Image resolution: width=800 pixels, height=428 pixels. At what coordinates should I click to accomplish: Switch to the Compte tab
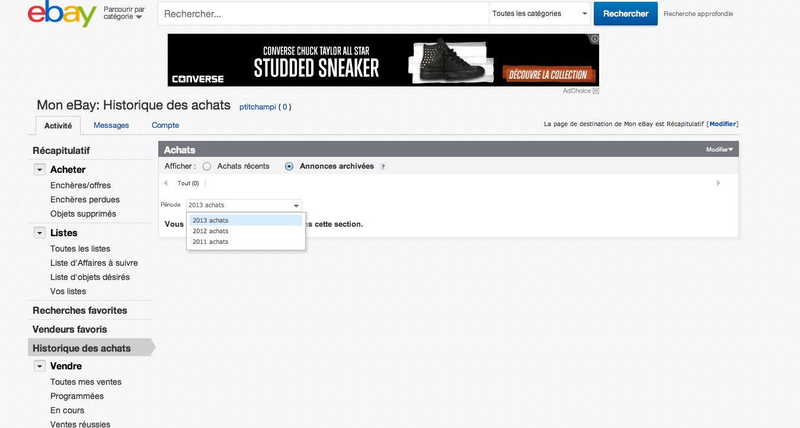(x=165, y=125)
